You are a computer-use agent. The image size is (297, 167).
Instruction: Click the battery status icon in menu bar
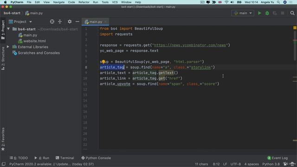coord(239,2)
